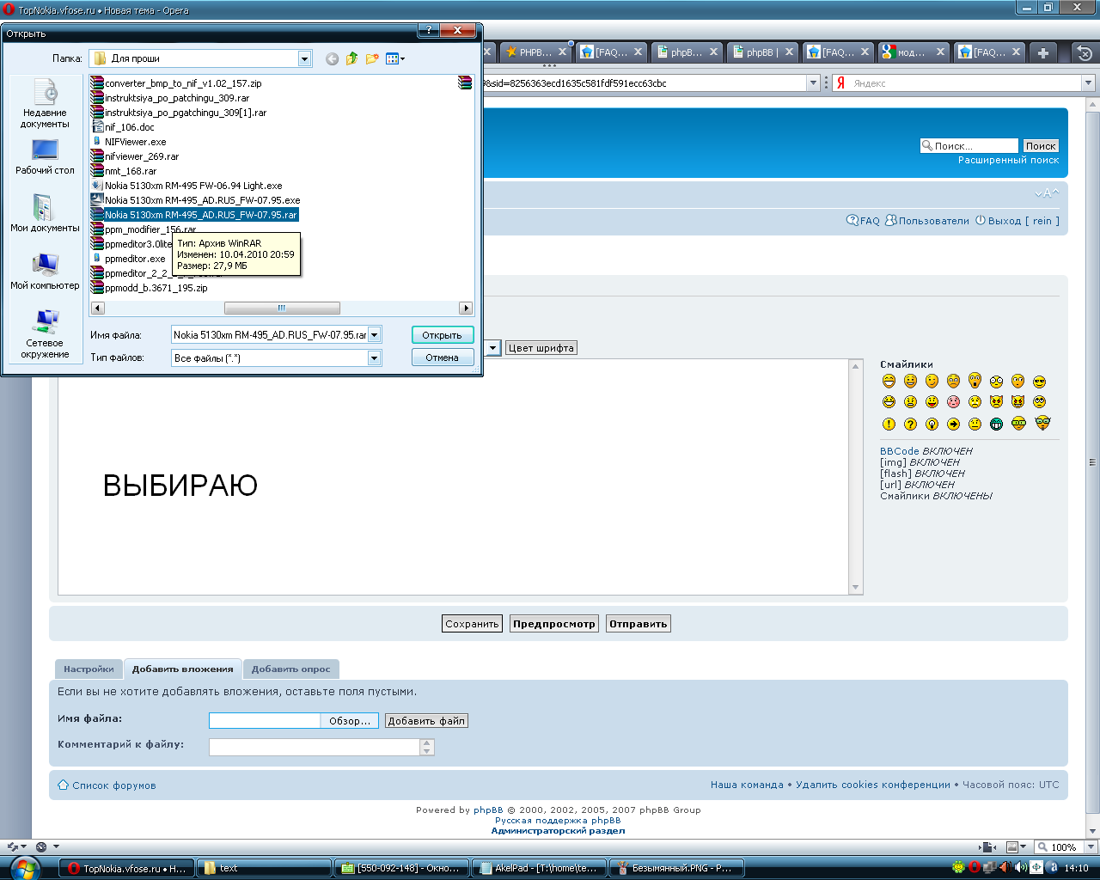Go to Desktop (Рабочий стол) shortcut
This screenshot has width=1100, height=880.
coord(45,156)
